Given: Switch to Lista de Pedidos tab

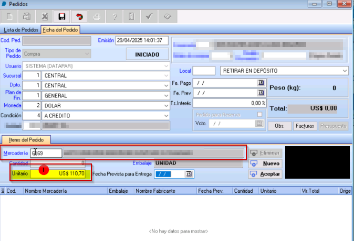Looking at the screenshot, I should (x=21, y=30).
